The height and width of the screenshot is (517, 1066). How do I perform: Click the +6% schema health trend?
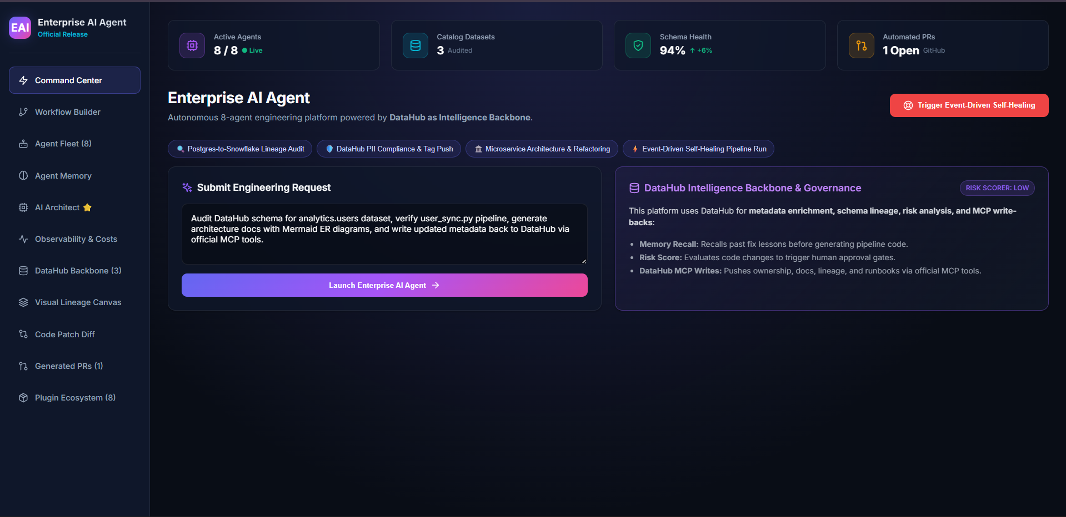pyautogui.click(x=701, y=50)
